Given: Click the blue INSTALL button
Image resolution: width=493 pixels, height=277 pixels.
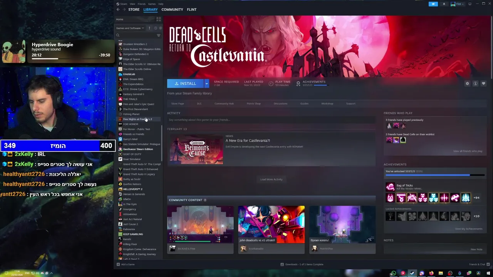Looking at the screenshot, I should (185, 83).
